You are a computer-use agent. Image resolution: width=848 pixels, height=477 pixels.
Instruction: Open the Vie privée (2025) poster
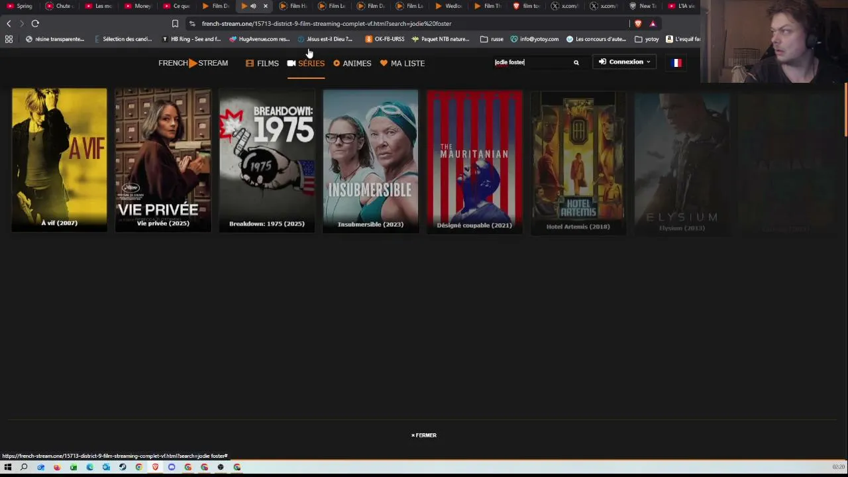tap(163, 160)
